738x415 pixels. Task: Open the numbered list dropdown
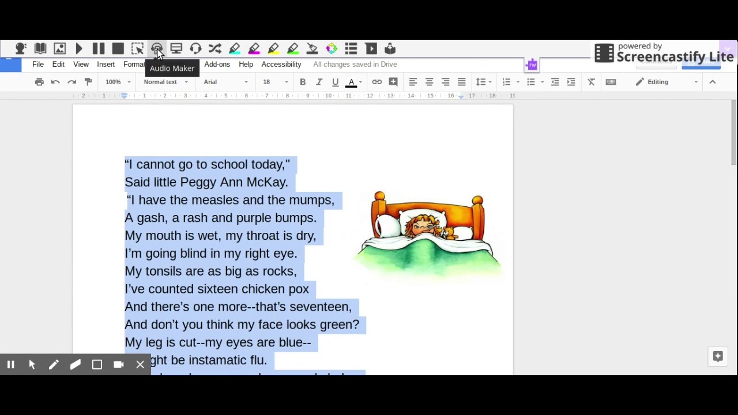(x=510, y=82)
